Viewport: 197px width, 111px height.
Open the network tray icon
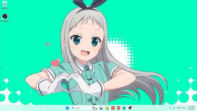click(178, 108)
